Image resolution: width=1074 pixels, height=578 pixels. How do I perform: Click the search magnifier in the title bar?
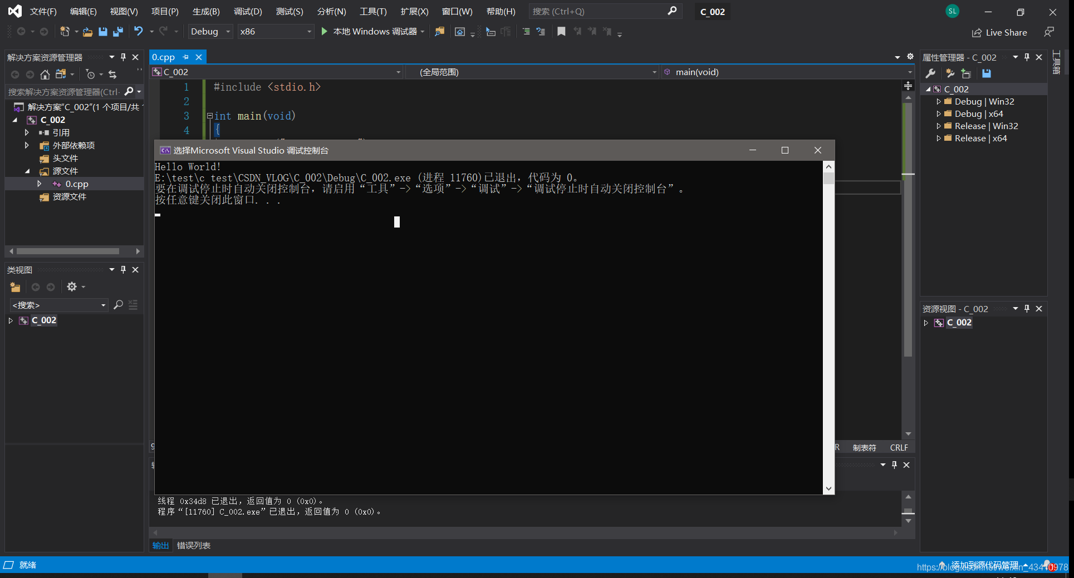click(672, 11)
